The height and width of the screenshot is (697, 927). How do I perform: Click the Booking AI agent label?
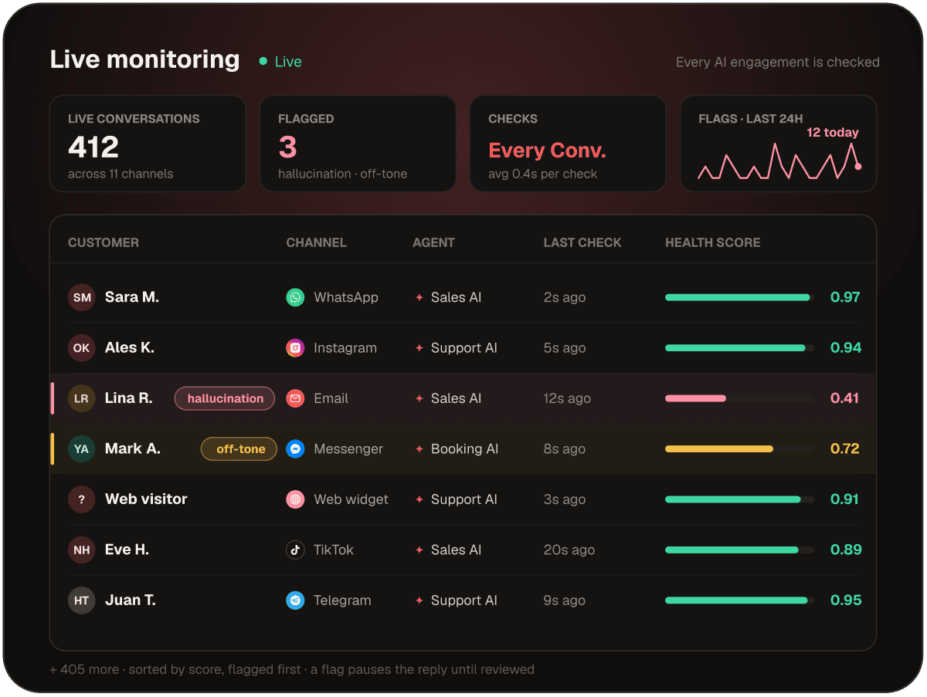point(465,448)
